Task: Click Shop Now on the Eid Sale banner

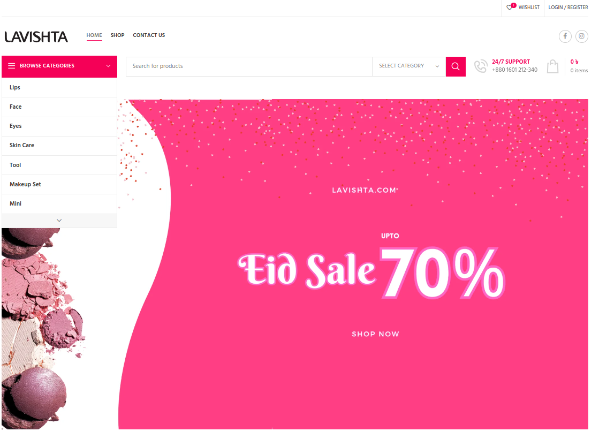Action: [x=376, y=334]
